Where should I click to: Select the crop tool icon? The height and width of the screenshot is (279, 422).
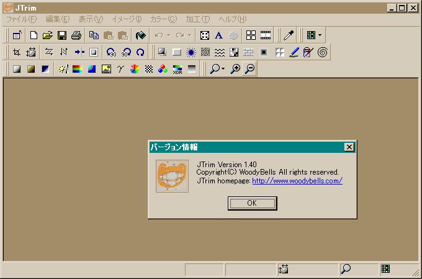pos(17,52)
